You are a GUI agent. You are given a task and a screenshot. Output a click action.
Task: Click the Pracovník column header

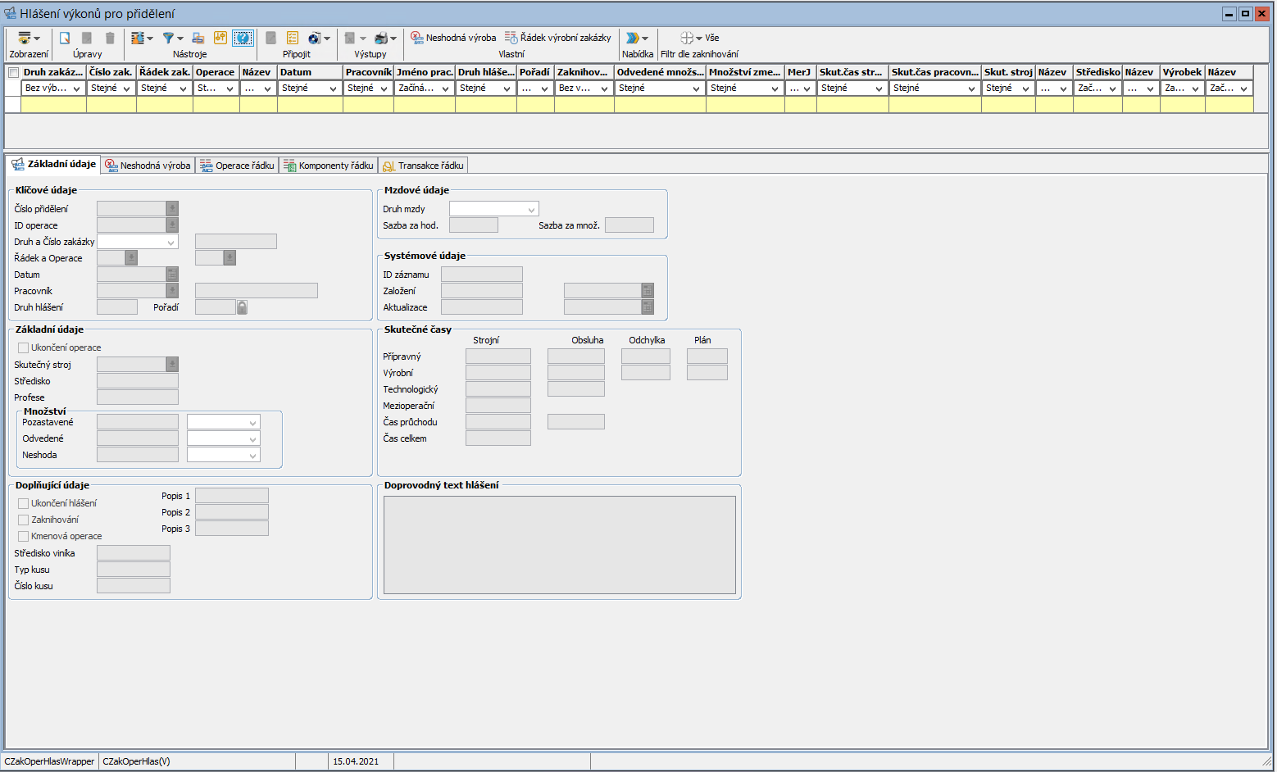coord(368,72)
